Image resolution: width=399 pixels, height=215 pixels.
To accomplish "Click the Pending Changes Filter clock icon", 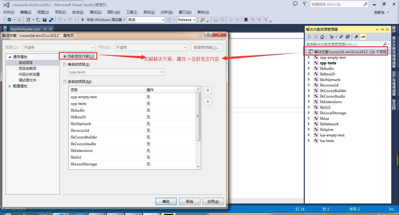I will tap(331, 37).
